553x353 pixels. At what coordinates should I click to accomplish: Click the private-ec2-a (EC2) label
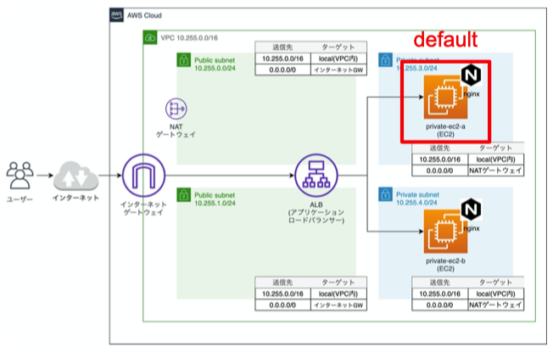(445, 131)
